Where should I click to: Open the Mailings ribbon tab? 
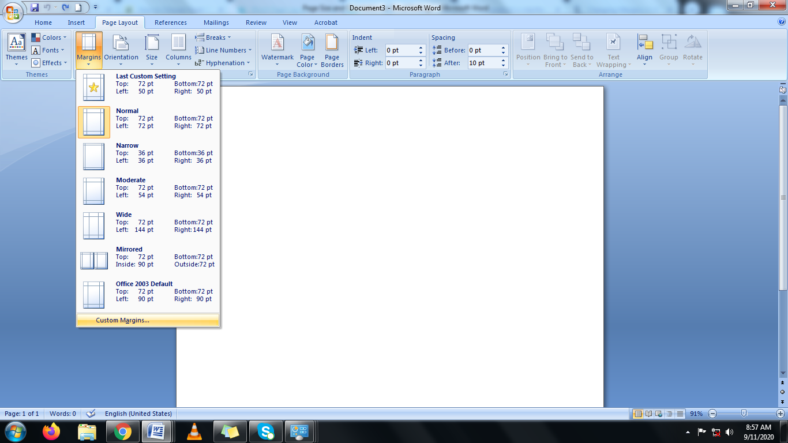pos(216,22)
